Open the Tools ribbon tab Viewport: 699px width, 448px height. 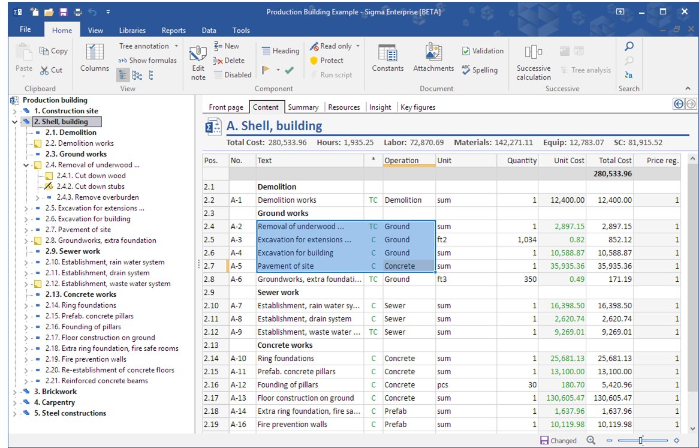point(241,31)
